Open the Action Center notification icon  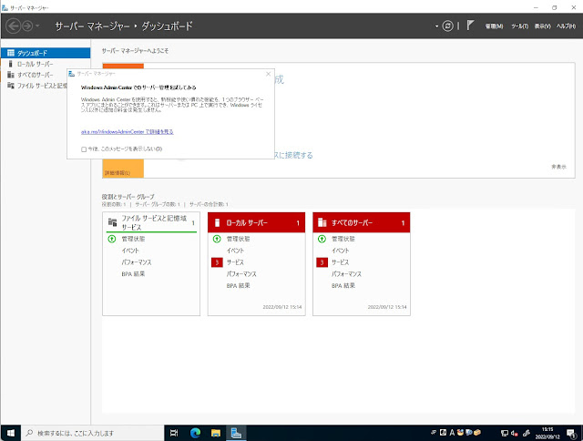(x=571, y=433)
